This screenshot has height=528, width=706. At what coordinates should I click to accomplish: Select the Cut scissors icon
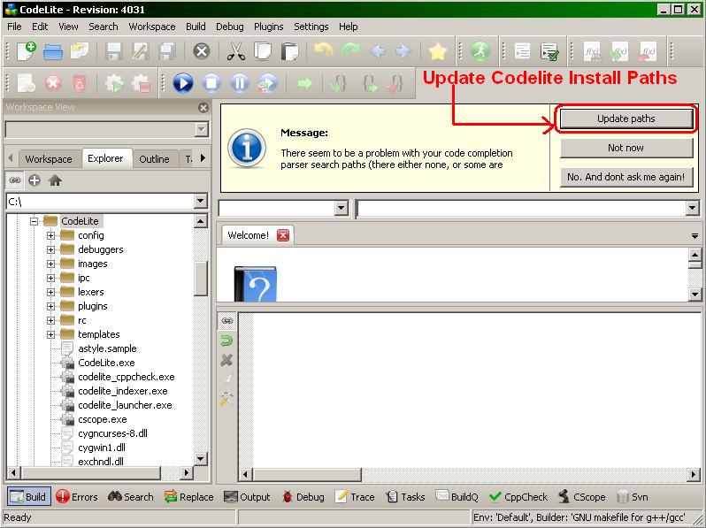coord(236,51)
